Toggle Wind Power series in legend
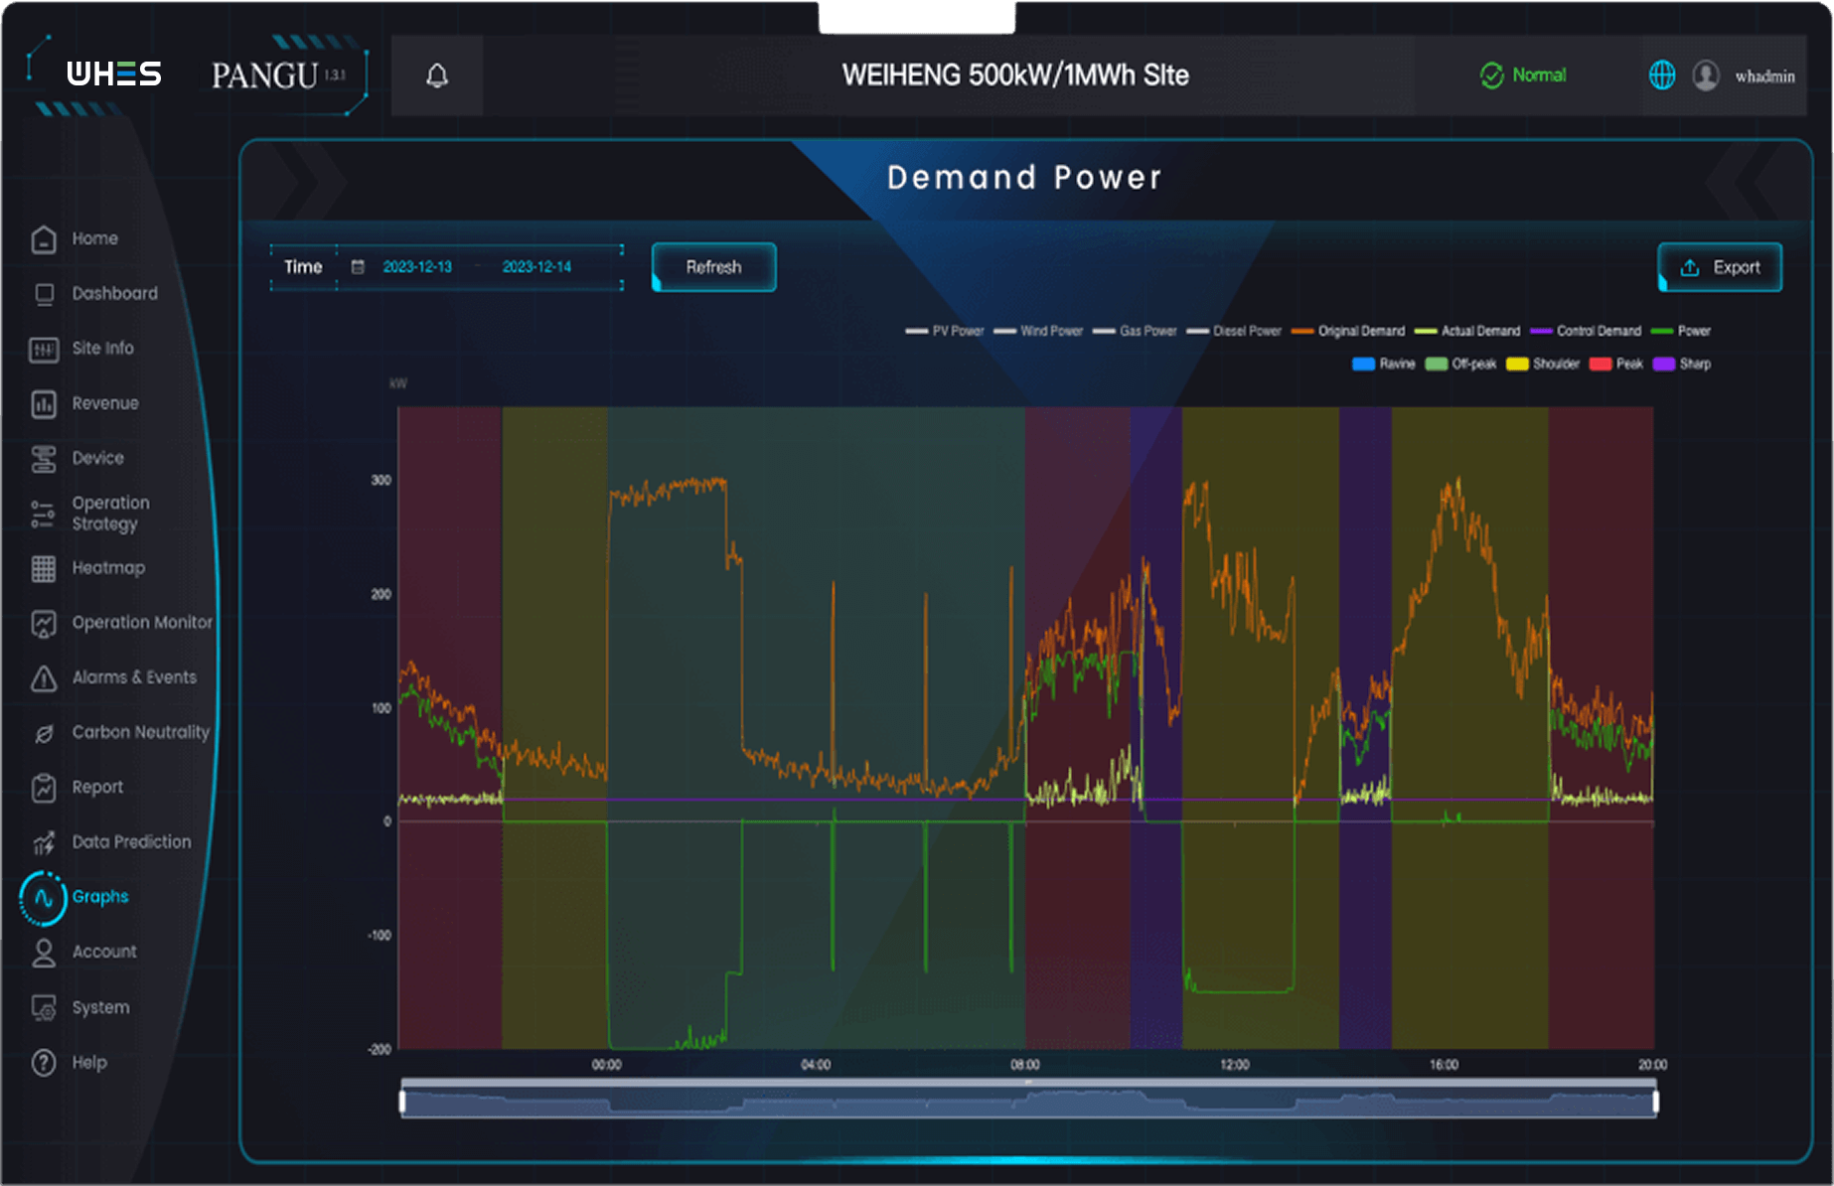The height and width of the screenshot is (1186, 1834). pyautogui.click(x=1037, y=331)
